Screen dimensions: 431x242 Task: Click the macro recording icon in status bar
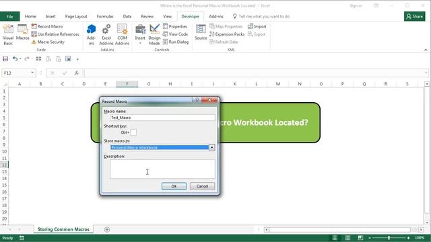pos(22,238)
